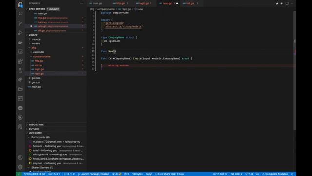Switch to the logic.go editor tab
The image size is (312, 176).
pyautogui.click(x=144, y=3)
